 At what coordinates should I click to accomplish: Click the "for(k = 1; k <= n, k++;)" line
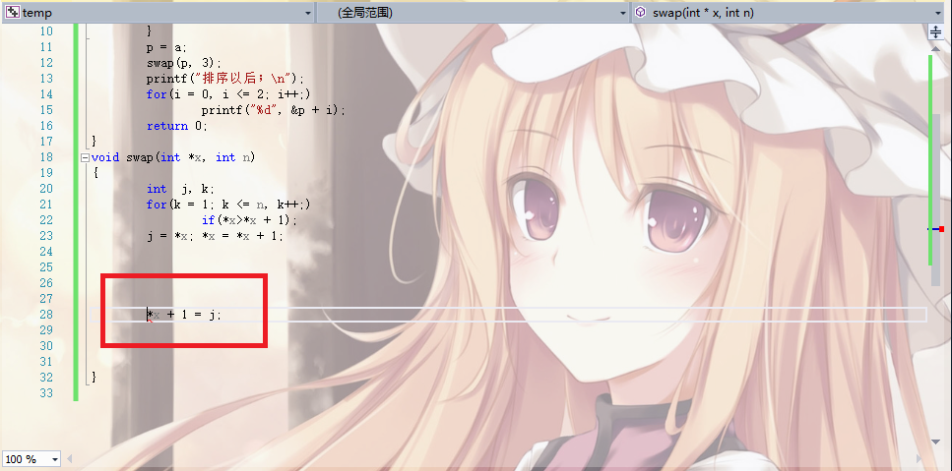click(228, 205)
